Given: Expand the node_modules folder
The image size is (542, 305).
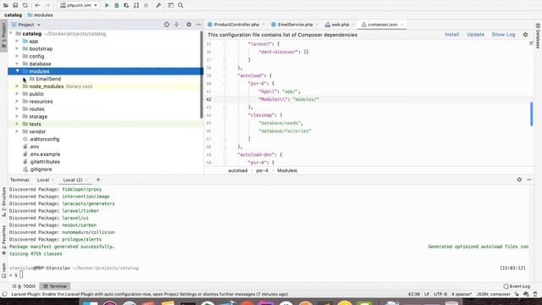Looking at the screenshot, I should [17, 86].
